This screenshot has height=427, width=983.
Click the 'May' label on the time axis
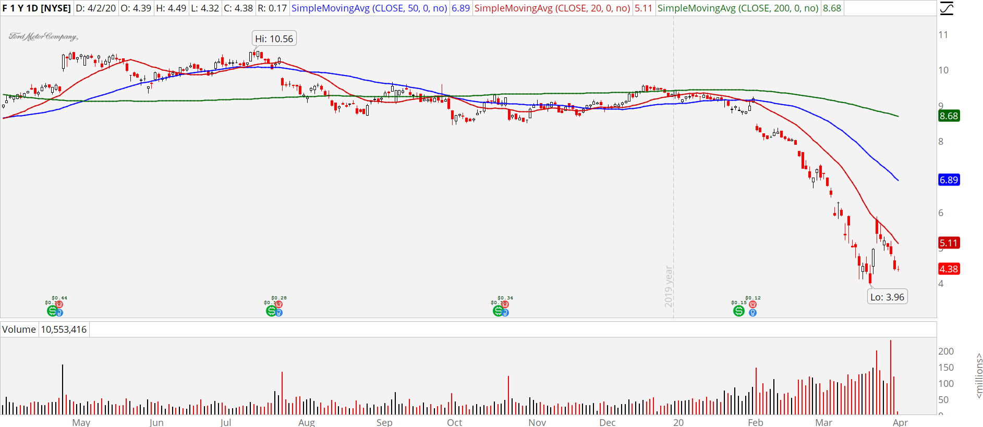(81, 422)
